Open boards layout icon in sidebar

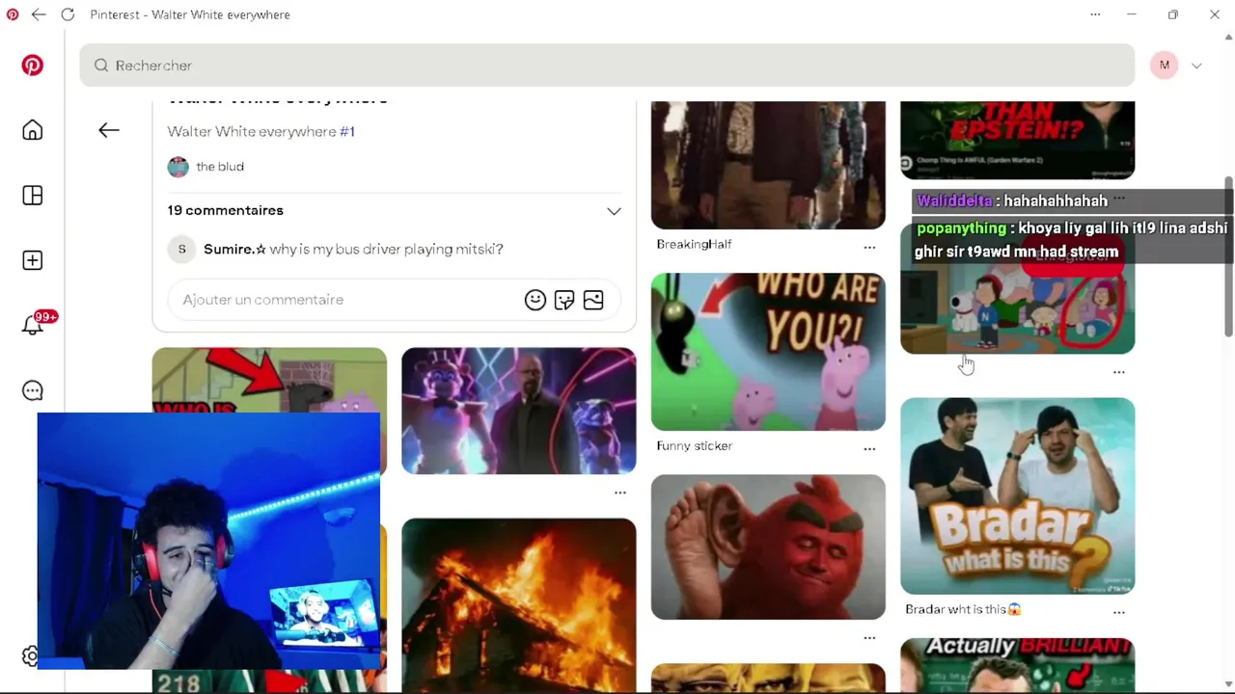[x=33, y=196]
